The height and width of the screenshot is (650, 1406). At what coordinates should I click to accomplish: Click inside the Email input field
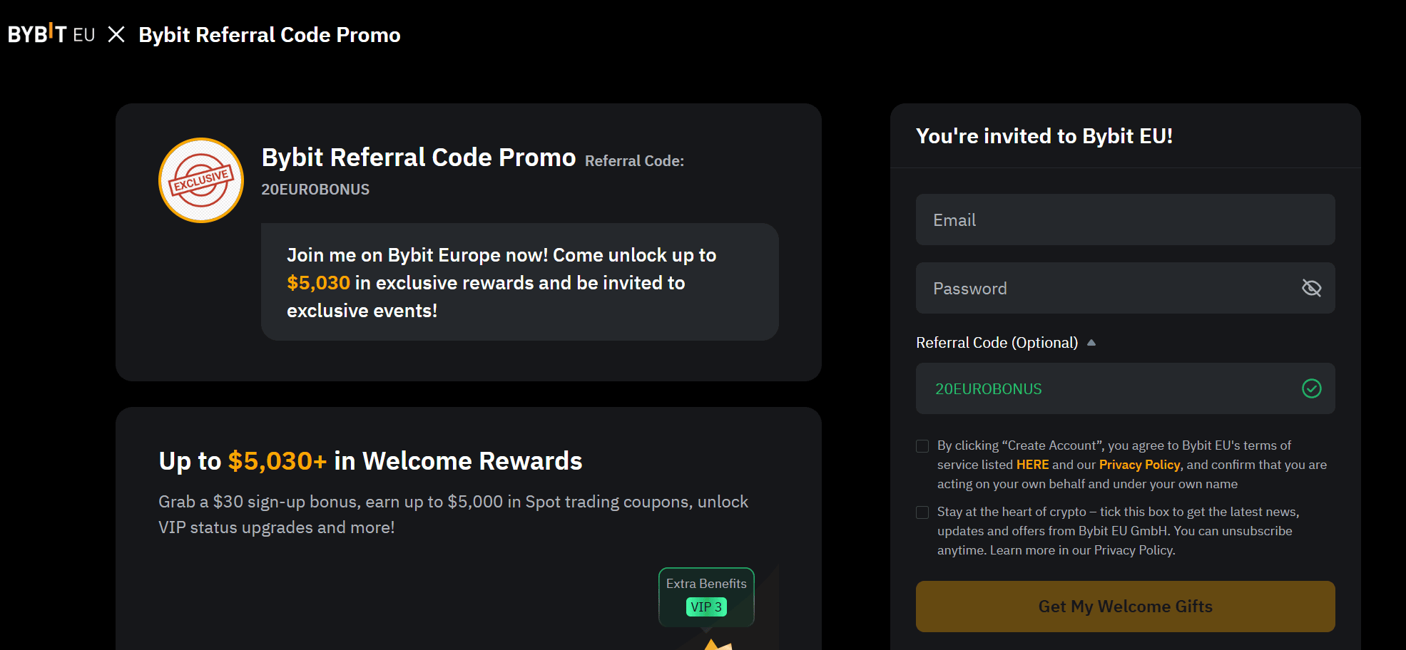[x=1124, y=220]
